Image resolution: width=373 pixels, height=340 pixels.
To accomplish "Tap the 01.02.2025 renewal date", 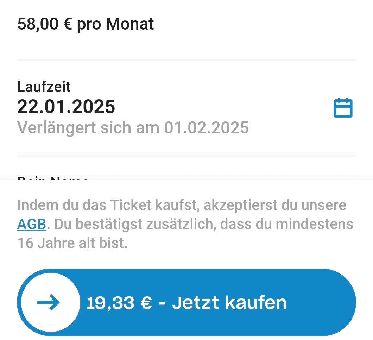I will click(207, 127).
